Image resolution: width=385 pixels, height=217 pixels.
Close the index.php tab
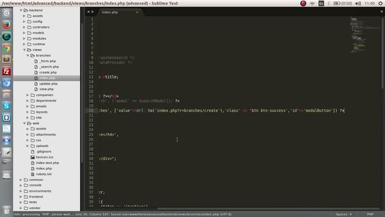click(137, 12)
